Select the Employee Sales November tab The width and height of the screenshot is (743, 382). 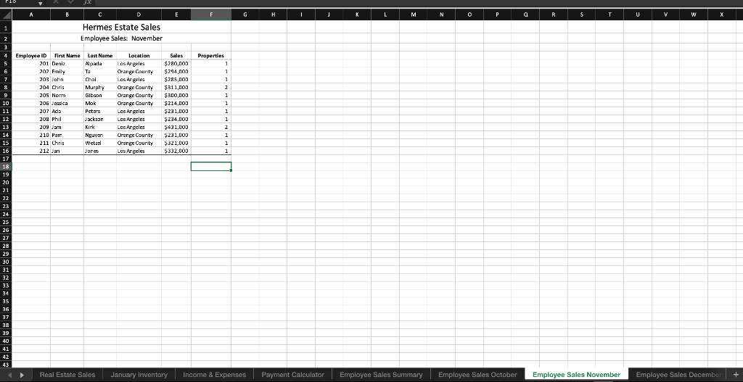point(576,375)
